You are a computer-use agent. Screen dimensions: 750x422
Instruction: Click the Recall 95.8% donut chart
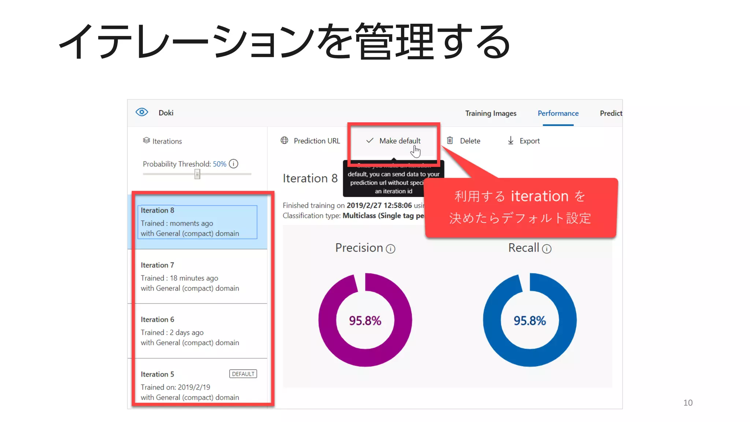530,320
